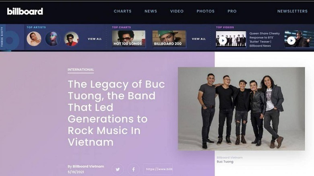Share article via Facebook icon
314x176 pixels.
tap(133, 169)
